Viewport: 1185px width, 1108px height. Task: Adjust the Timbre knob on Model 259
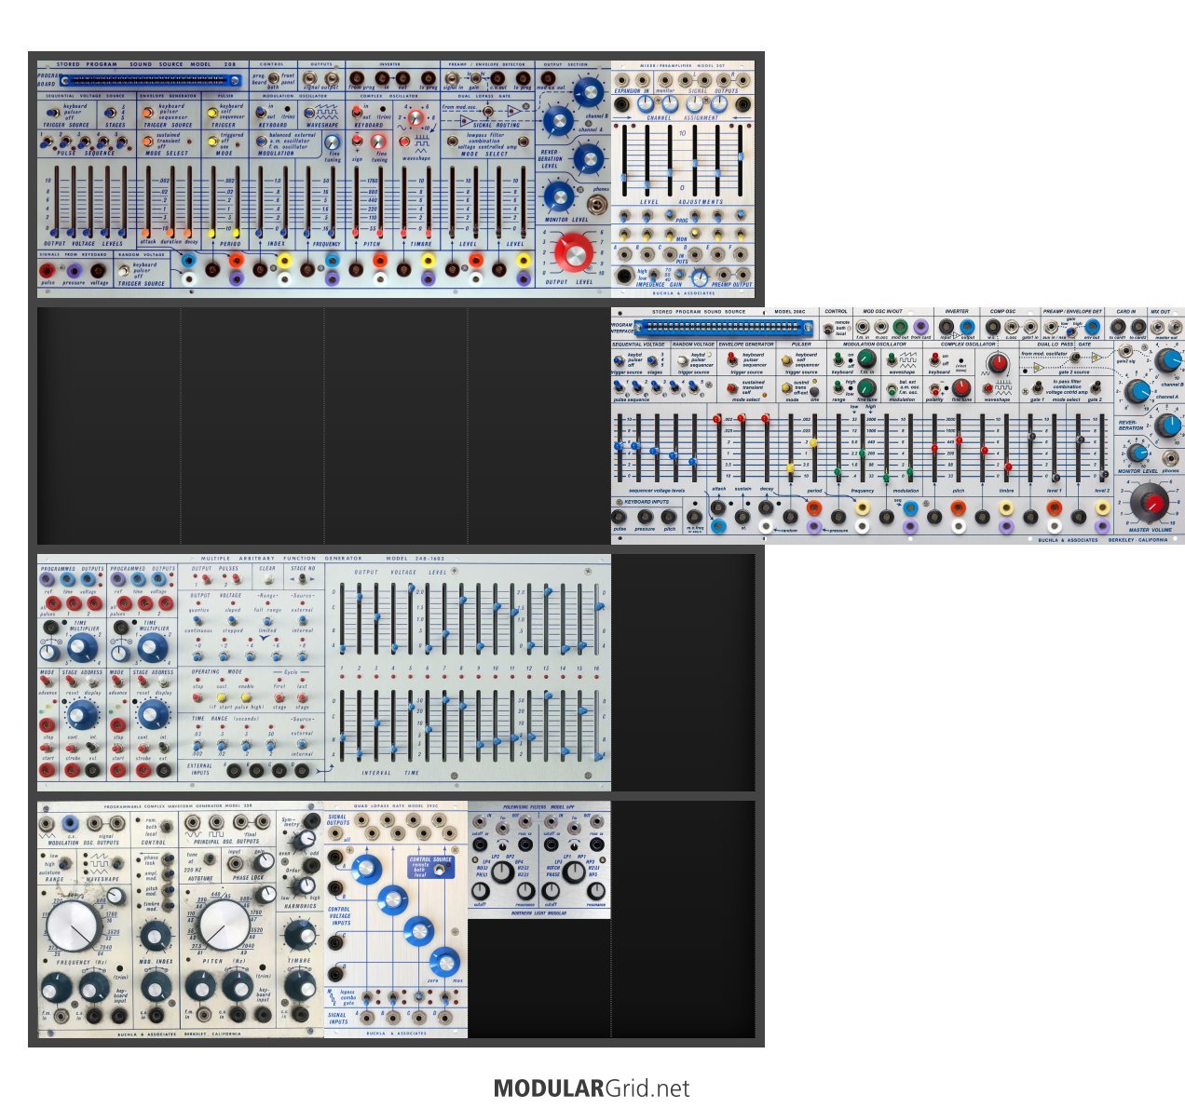[300, 935]
